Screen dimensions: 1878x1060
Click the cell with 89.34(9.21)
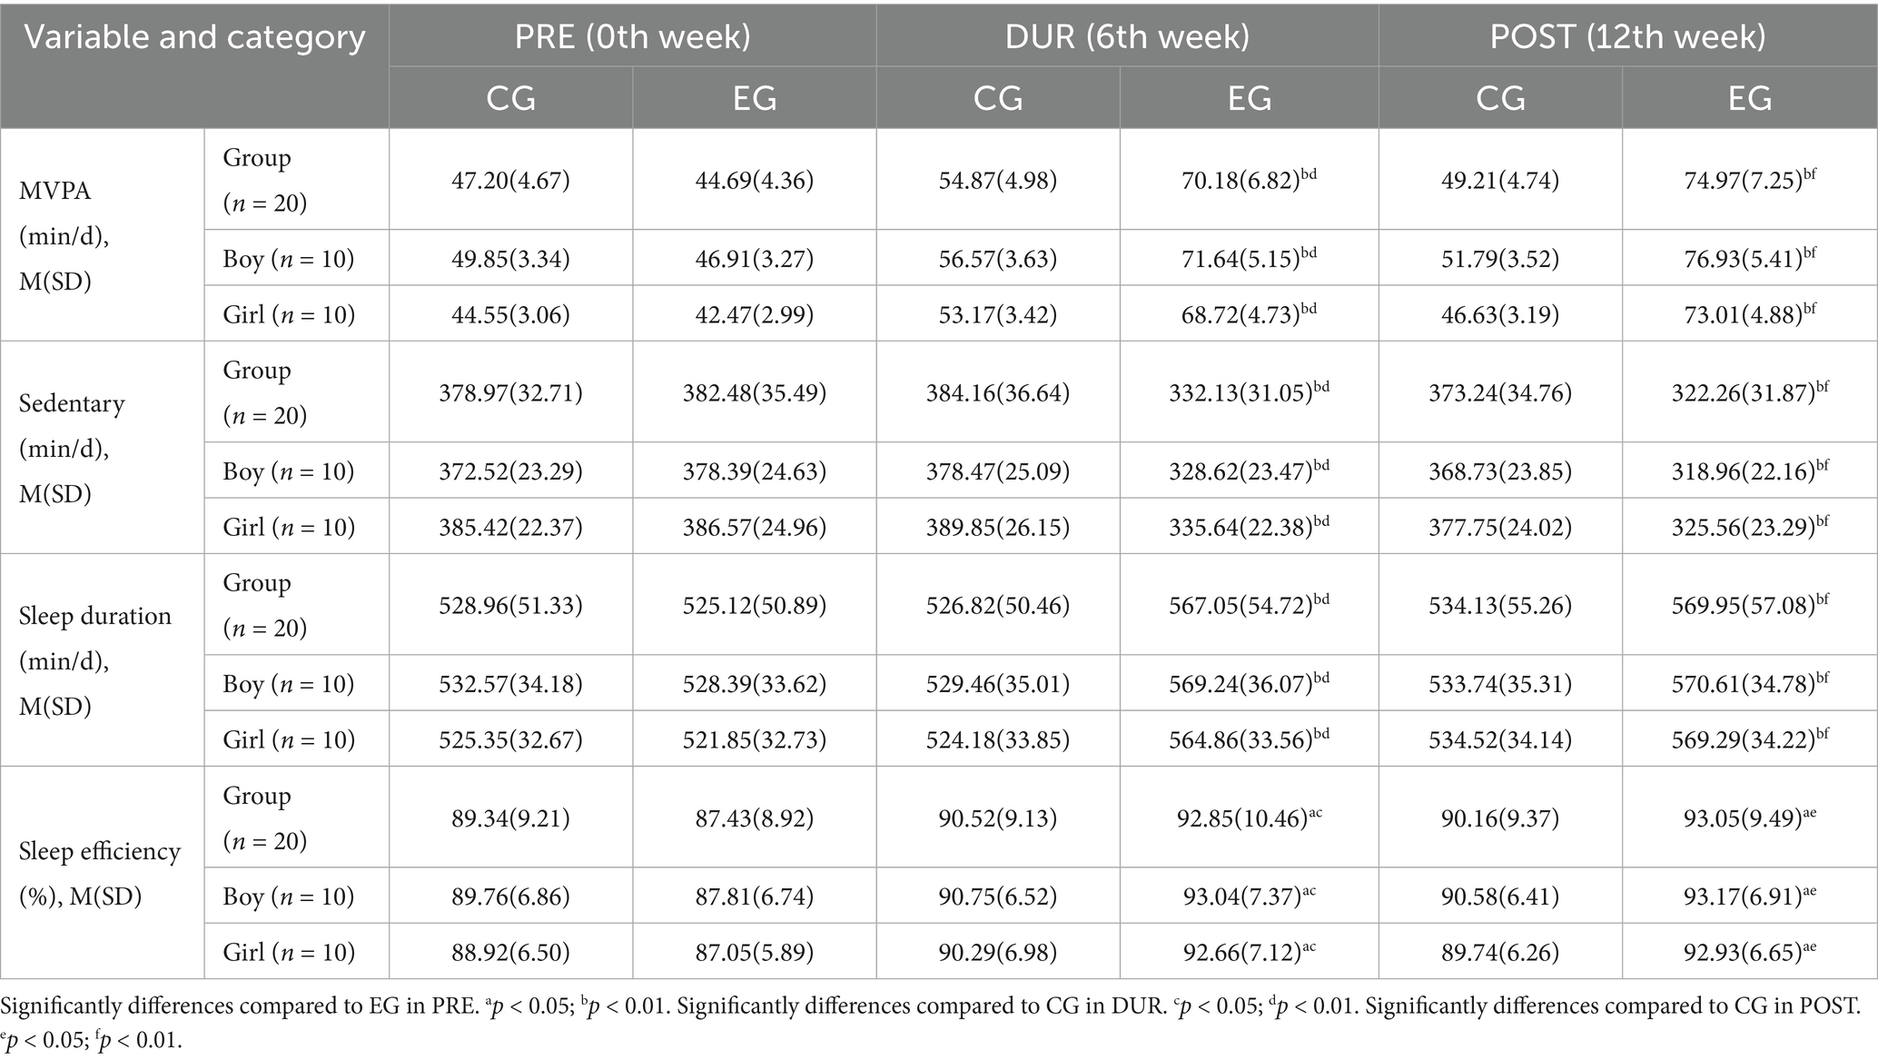click(x=510, y=817)
